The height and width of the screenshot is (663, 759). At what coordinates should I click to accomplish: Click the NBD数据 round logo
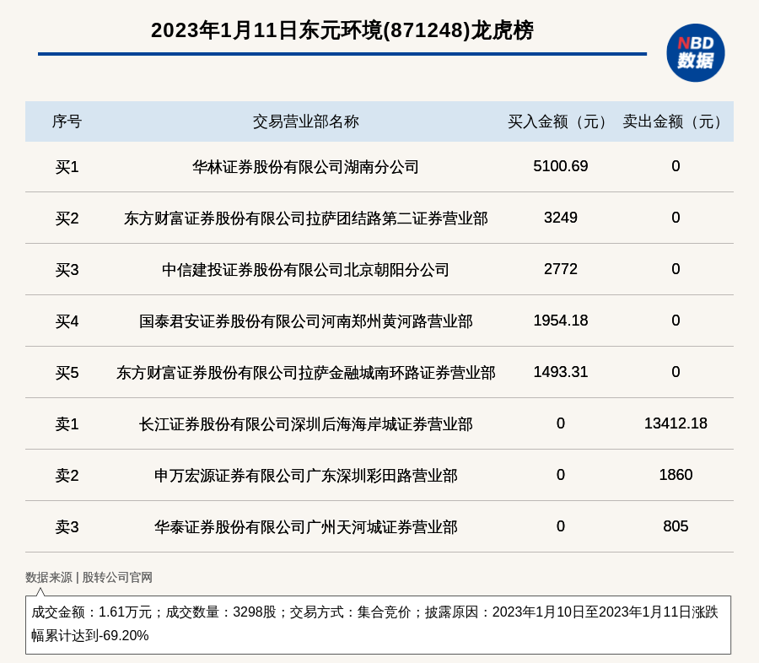pyautogui.click(x=695, y=53)
